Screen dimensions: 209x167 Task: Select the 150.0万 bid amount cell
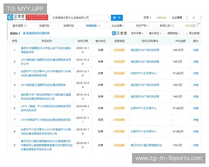(177, 145)
